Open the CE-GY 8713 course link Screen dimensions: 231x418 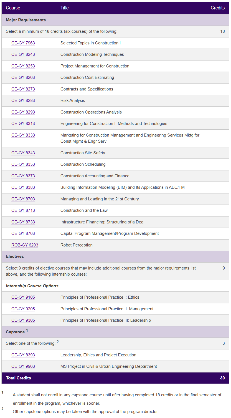(x=23, y=210)
